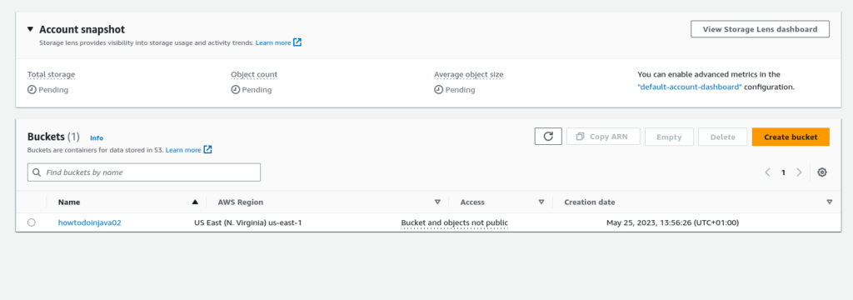Collapse the Account snapshot section
Viewport: 853px width, 300px height.
[31, 29]
